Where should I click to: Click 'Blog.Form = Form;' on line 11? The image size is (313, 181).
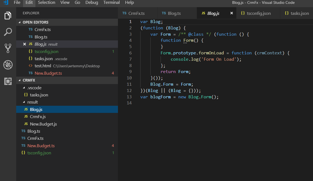tap(172, 84)
